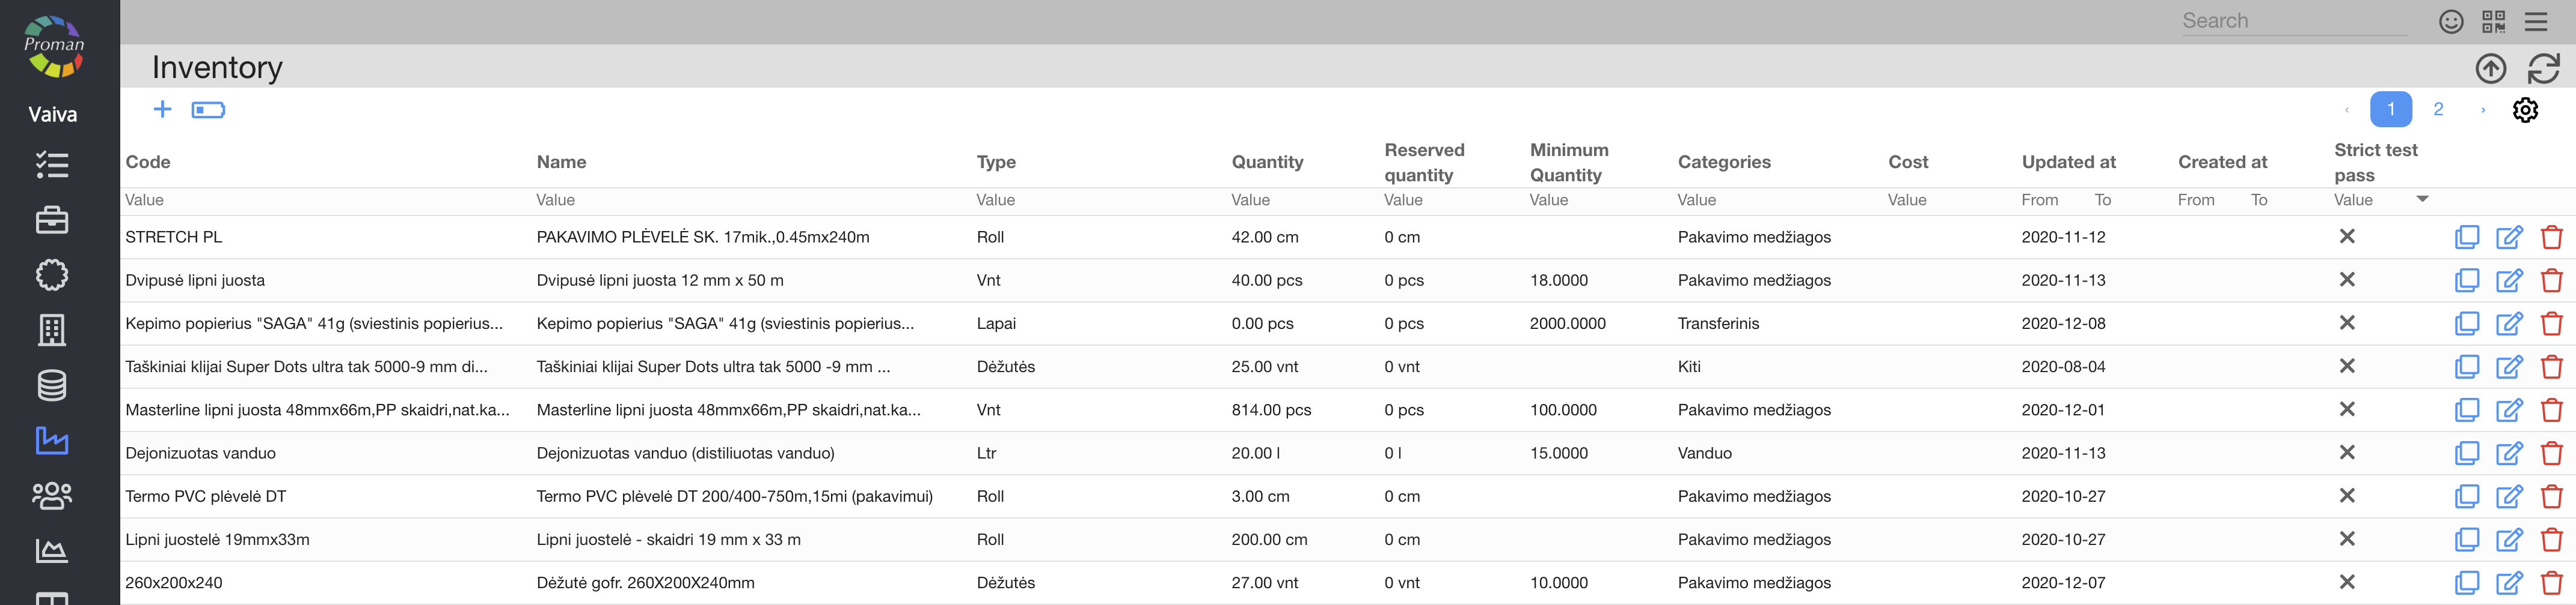Edit the Dejonizuotas vanduo item
This screenshot has width=2576, height=605.
(x=2508, y=453)
